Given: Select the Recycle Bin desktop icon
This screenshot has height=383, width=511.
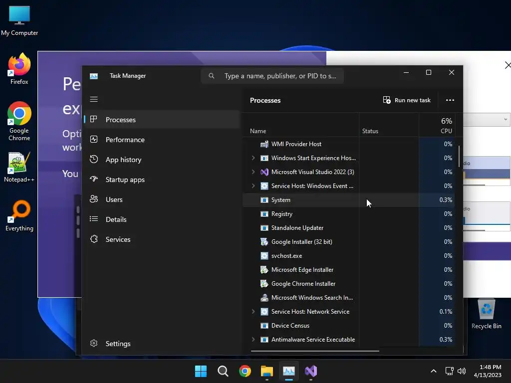Looking at the screenshot, I should [x=486, y=314].
